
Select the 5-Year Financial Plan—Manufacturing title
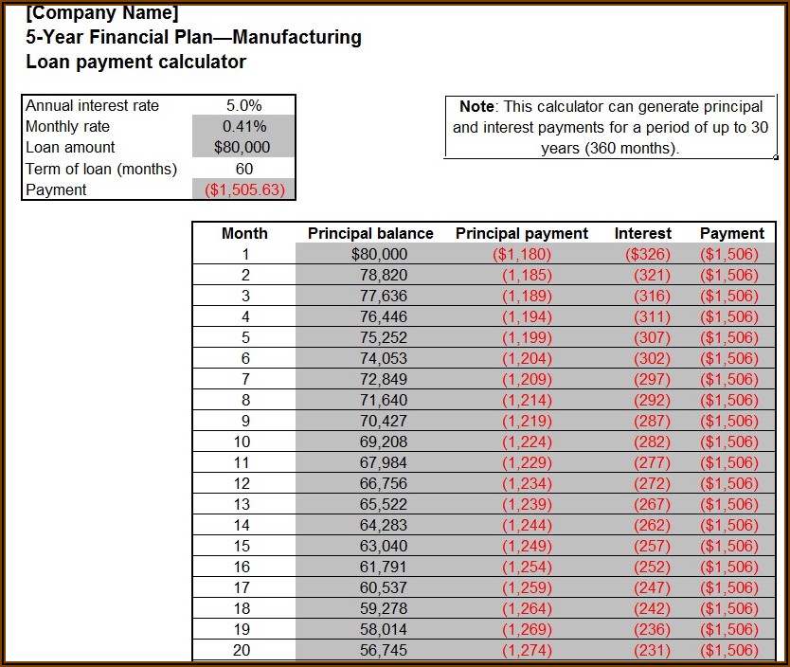pyautogui.click(x=193, y=38)
